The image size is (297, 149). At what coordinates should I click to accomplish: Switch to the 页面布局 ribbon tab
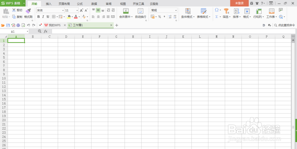click(64, 4)
